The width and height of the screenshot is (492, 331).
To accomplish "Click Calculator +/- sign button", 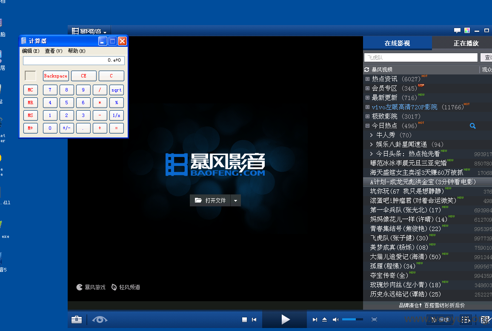I will [66, 128].
